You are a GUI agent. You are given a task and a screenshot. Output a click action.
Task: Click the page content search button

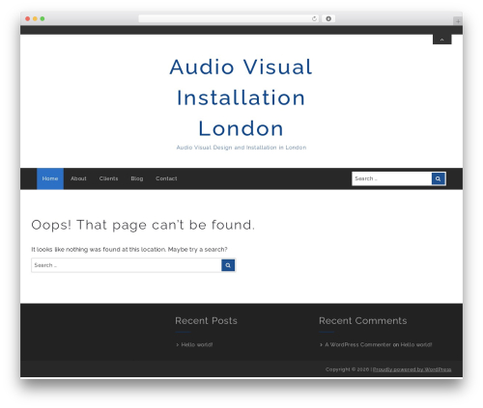click(x=228, y=265)
